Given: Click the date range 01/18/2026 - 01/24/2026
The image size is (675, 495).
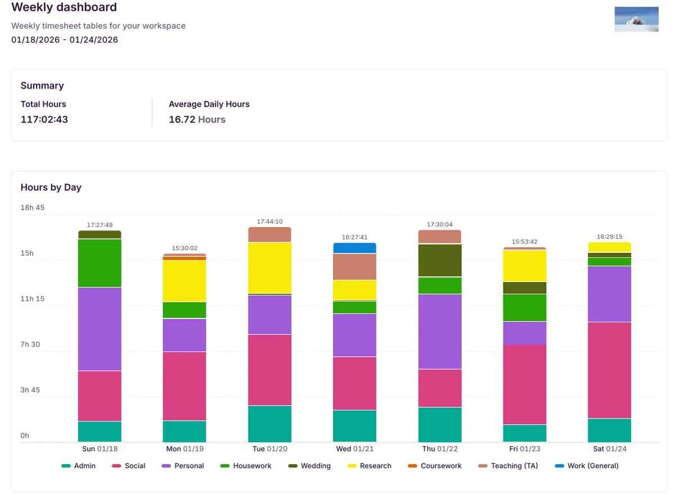Looking at the screenshot, I should (65, 40).
